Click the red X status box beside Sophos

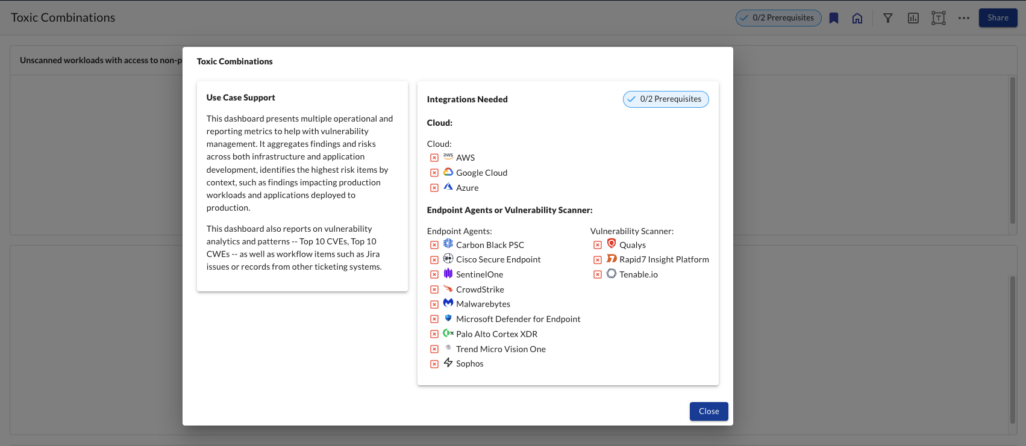tap(434, 364)
